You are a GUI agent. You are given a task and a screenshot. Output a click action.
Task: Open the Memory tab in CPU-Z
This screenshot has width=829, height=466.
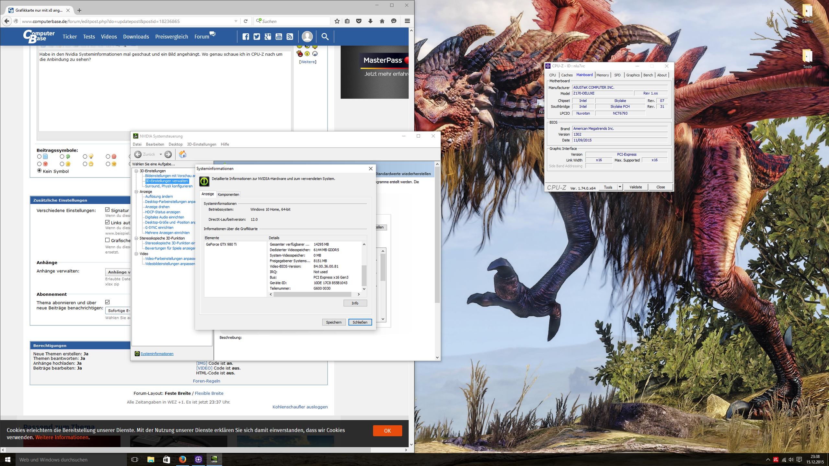(602, 75)
